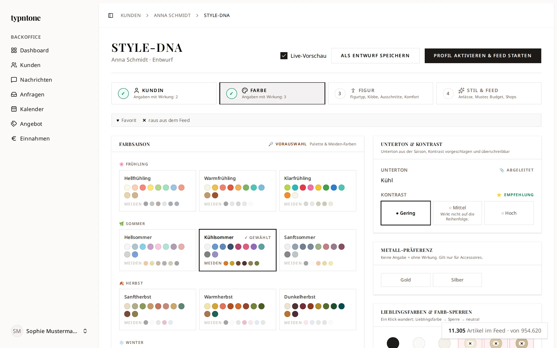Screen dimensions: 557x348
Task: Select Gering contrast option
Action: tap(406, 213)
